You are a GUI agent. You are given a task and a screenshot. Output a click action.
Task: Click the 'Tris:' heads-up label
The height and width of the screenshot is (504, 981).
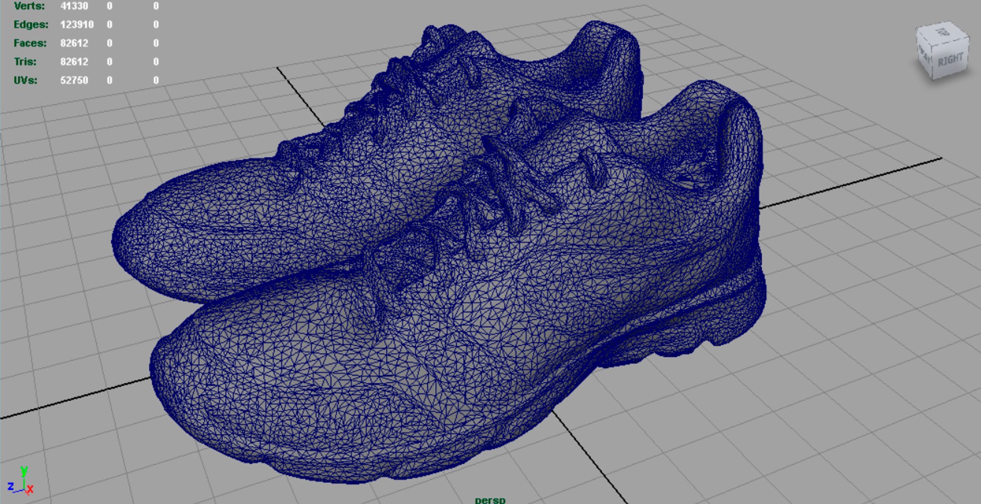(x=26, y=62)
